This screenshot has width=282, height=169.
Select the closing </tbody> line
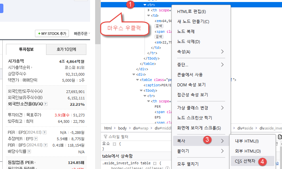[x=152, y=58]
